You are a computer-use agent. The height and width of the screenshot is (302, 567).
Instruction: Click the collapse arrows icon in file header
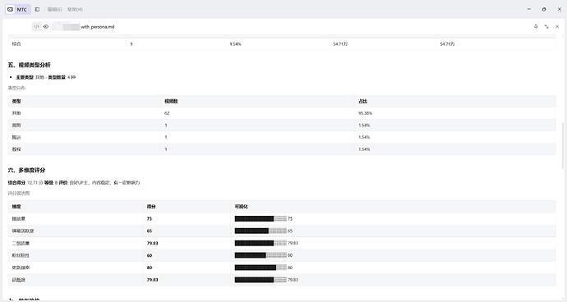point(546,26)
